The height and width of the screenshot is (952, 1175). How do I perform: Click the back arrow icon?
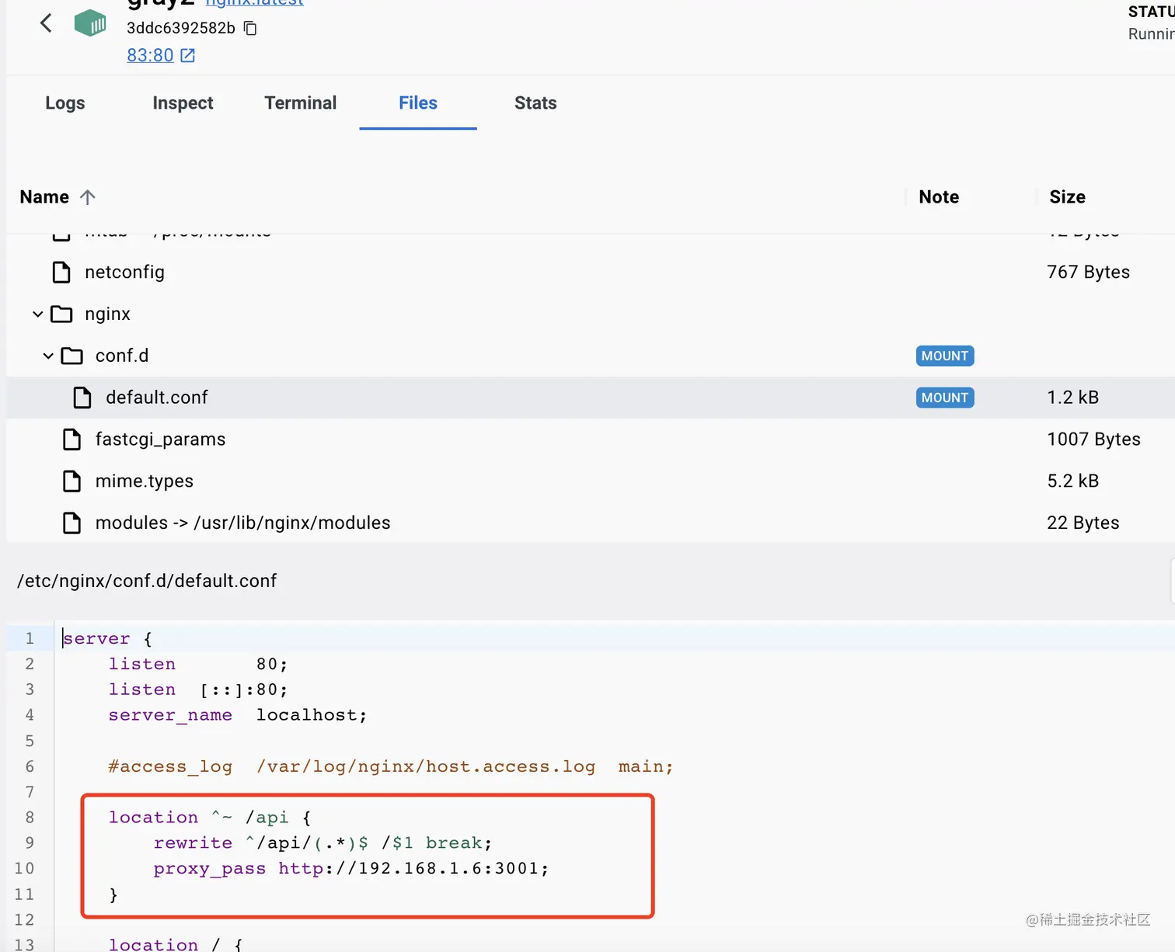click(46, 23)
